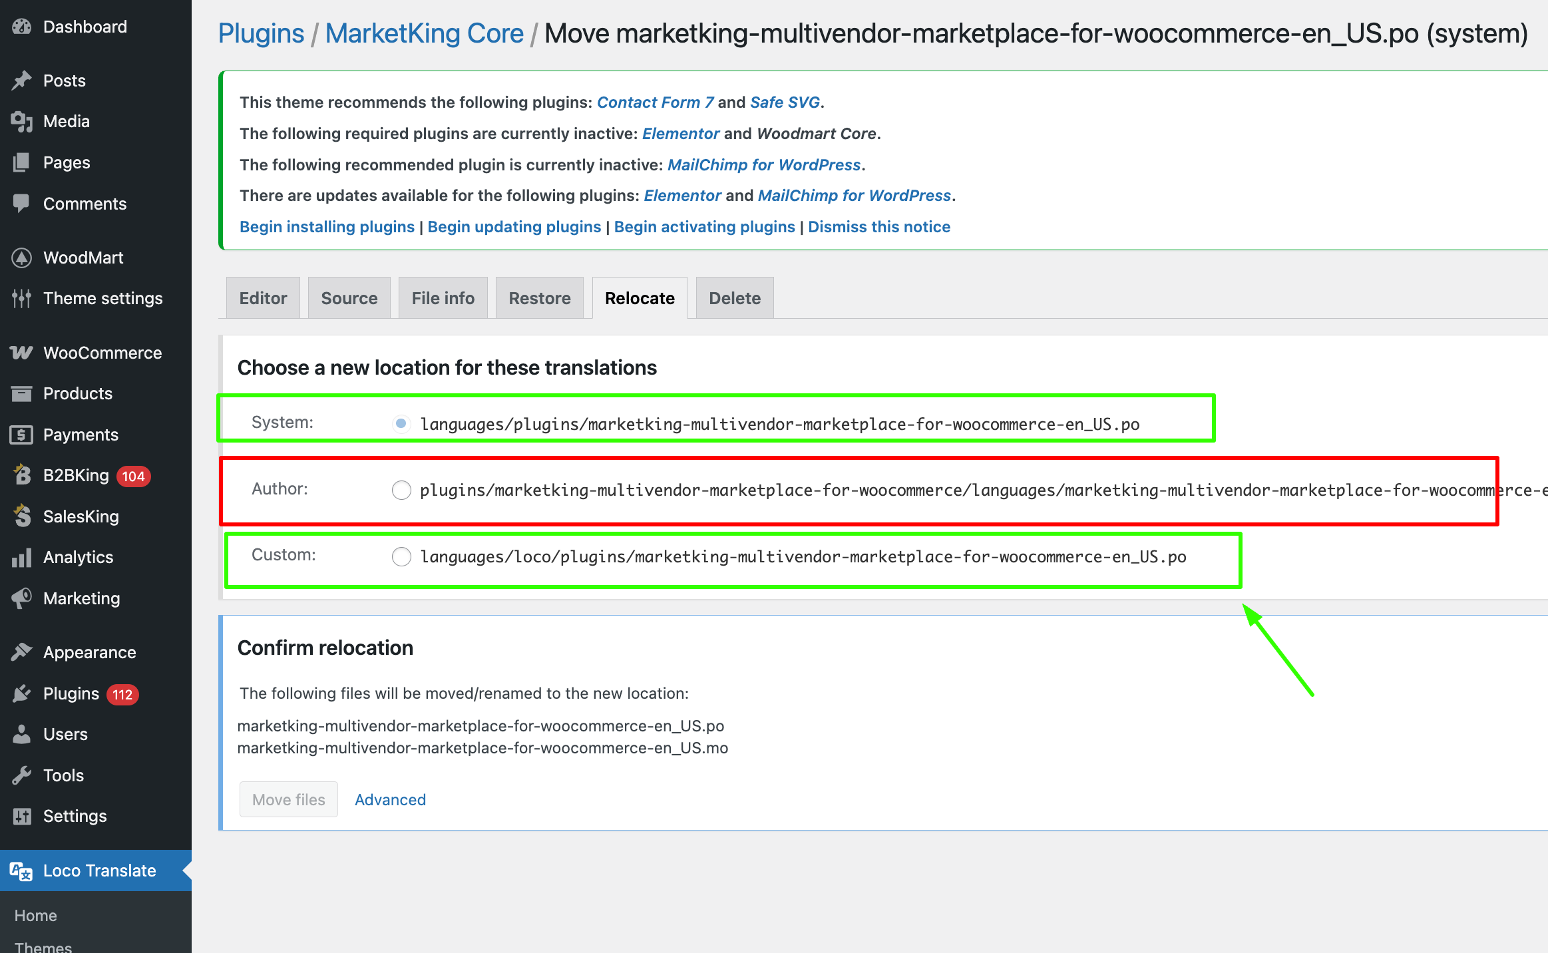
Task: Choose the Custom languages/loco radio option
Action: coord(401,556)
